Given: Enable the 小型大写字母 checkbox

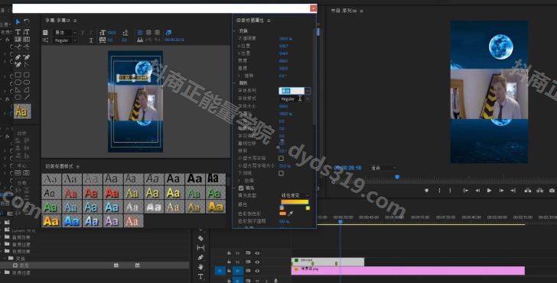Looking at the screenshot, I should coord(281,158).
